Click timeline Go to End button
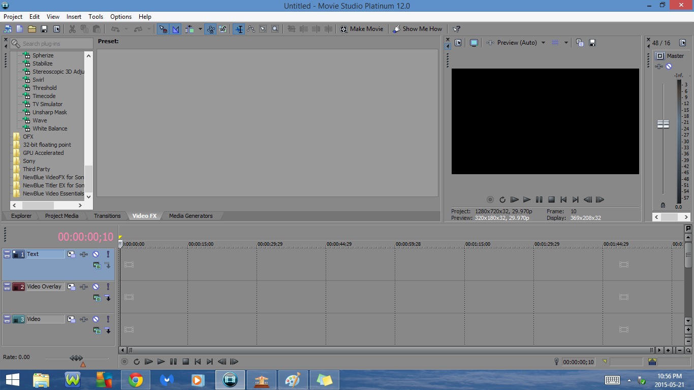Image resolution: width=694 pixels, height=390 pixels. click(x=210, y=362)
